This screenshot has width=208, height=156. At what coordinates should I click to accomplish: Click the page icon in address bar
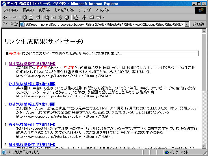(x=22, y=24)
